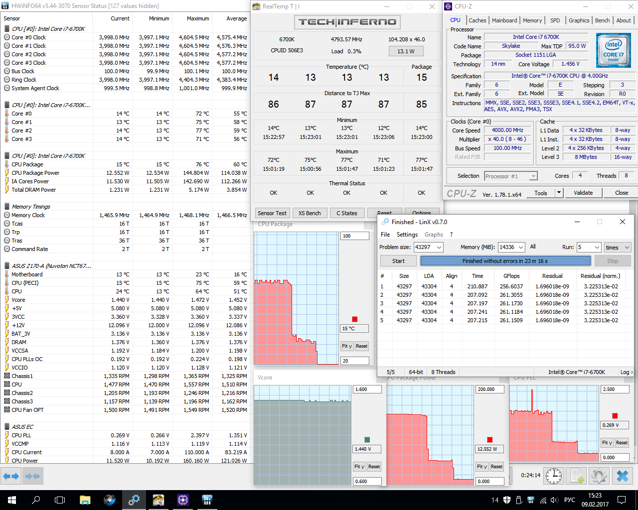The image size is (638, 510).
Task: Click the blue X icon in HWiNFO toolbar
Action: (x=623, y=476)
